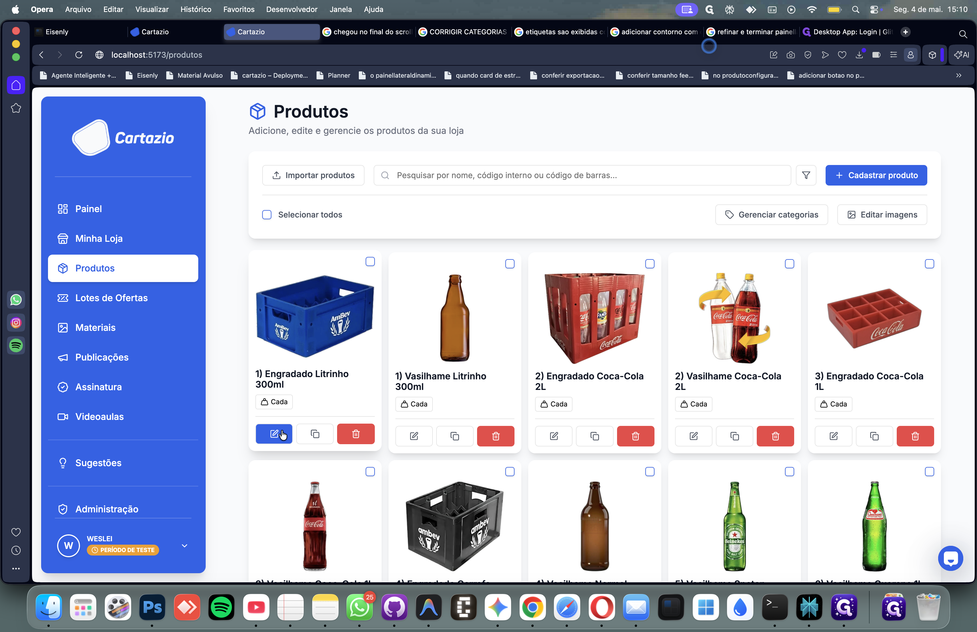The height and width of the screenshot is (632, 977).
Task: Open Opera snapshot camera tool
Action: coord(791,55)
